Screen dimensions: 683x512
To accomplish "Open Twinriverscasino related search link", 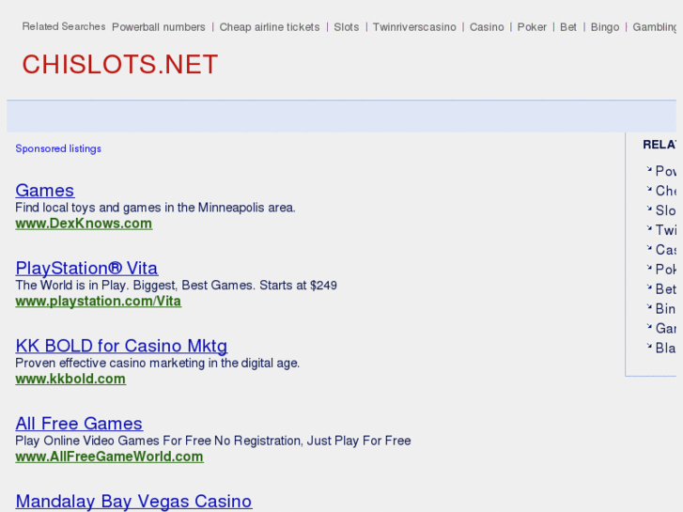I will pyautogui.click(x=414, y=27).
